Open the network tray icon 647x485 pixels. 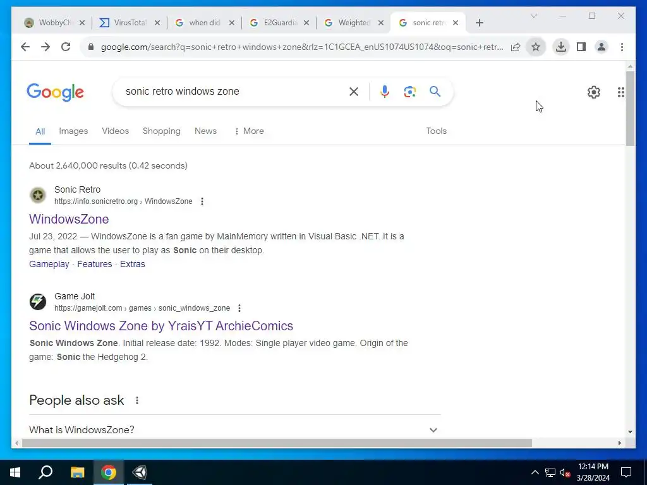pyautogui.click(x=550, y=472)
